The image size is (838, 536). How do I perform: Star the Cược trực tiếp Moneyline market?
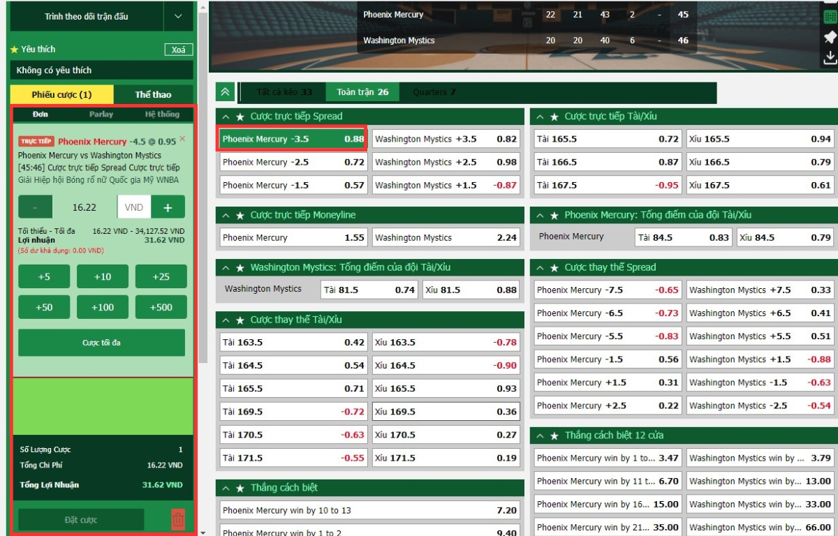coord(240,216)
